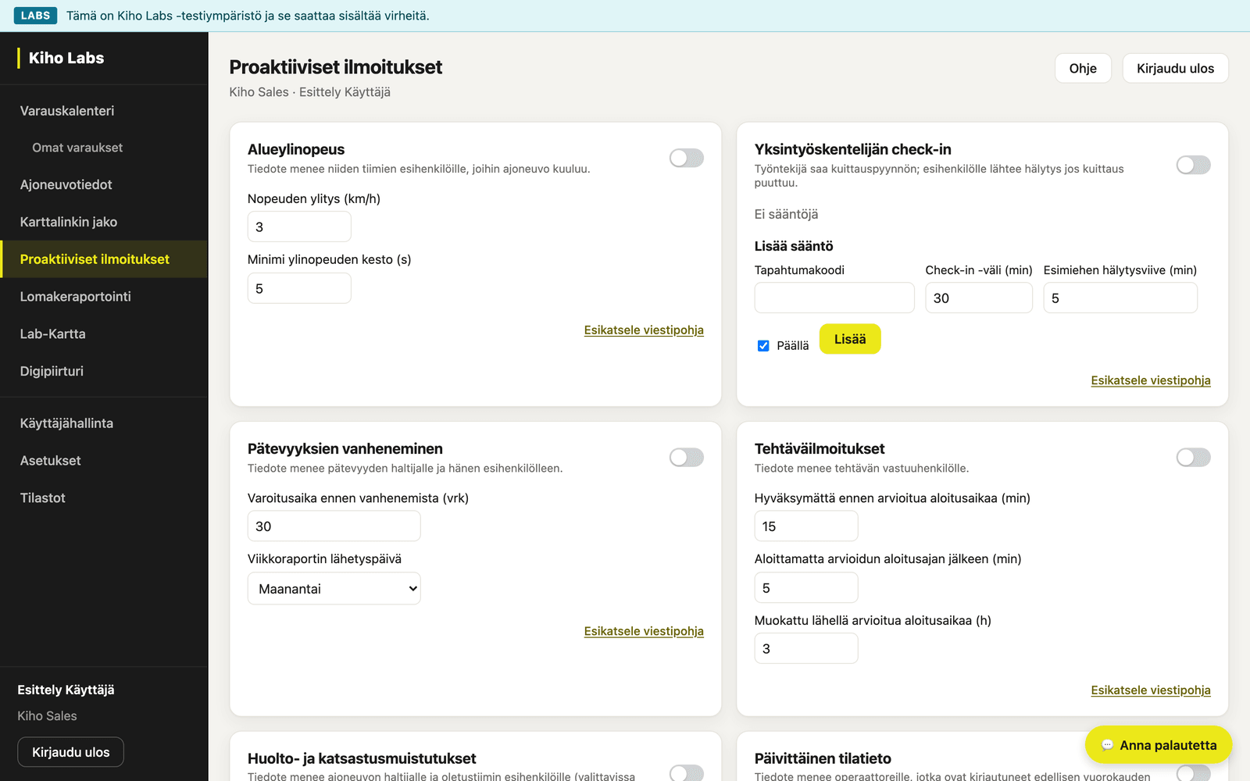Click the LABS badge in the banner

pyautogui.click(x=35, y=16)
